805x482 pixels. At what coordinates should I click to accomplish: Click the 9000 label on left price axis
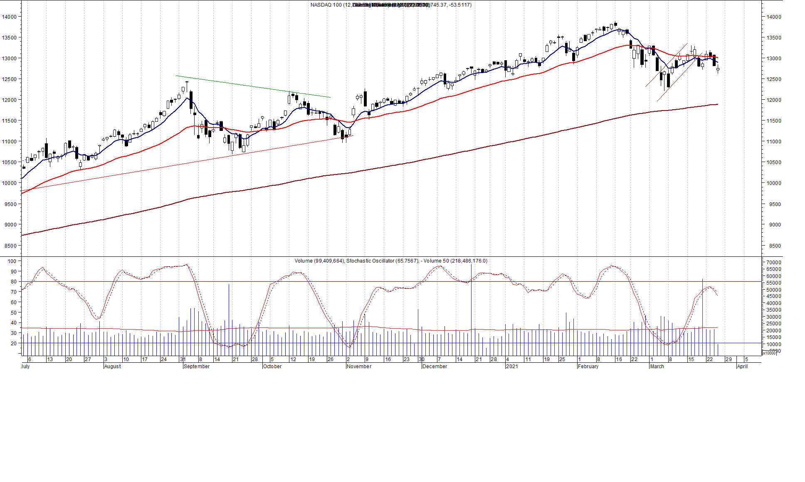(11, 225)
